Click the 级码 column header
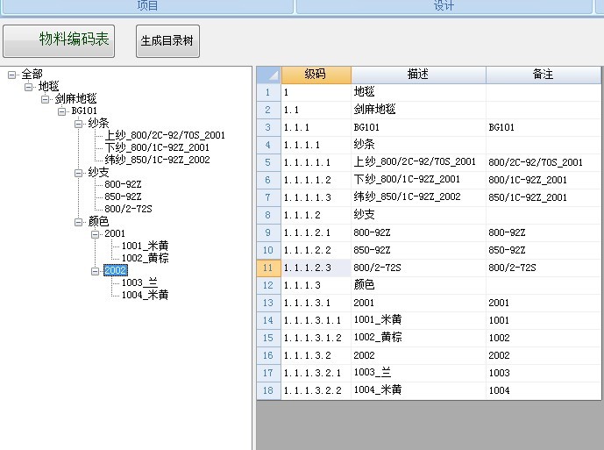 click(316, 75)
